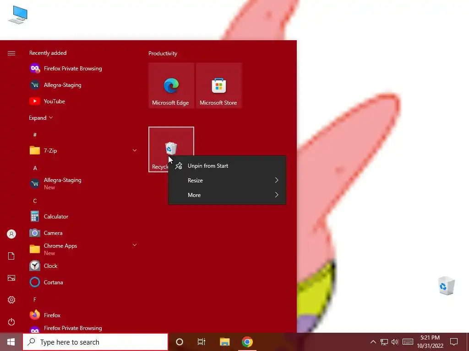Open This PC desktop icon
The image size is (469, 351).
[18, 15]
